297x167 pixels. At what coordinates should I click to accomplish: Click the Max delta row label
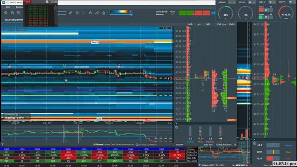coord(192,161)
